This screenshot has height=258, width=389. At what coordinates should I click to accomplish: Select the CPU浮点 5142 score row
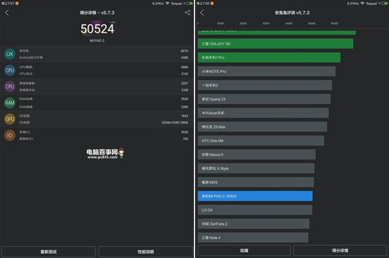pos(104,74)
